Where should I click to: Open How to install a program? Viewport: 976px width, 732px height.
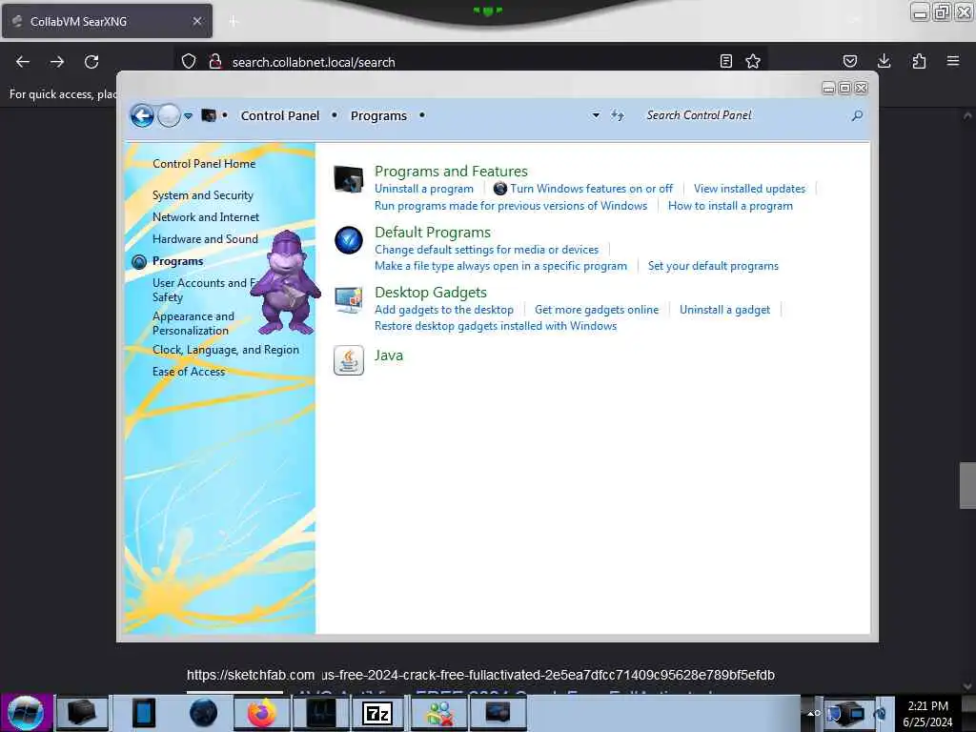730,206
